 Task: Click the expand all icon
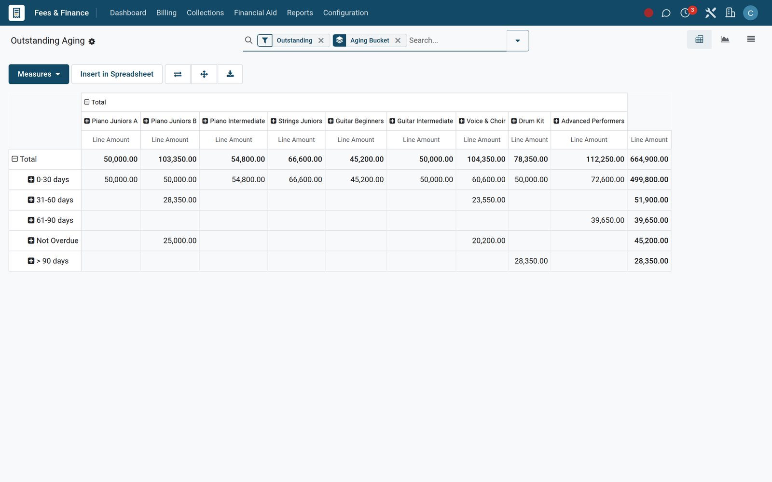(204, 74)
